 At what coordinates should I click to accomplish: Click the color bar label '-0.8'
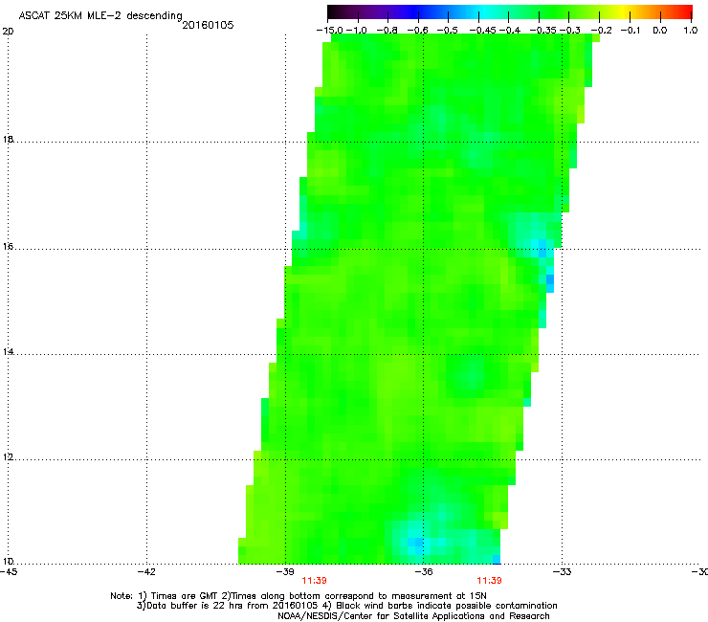click(x=387, y=31)
